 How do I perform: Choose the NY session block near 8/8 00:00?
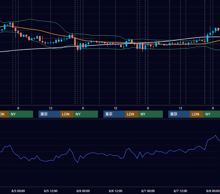(x=212, y=114)
